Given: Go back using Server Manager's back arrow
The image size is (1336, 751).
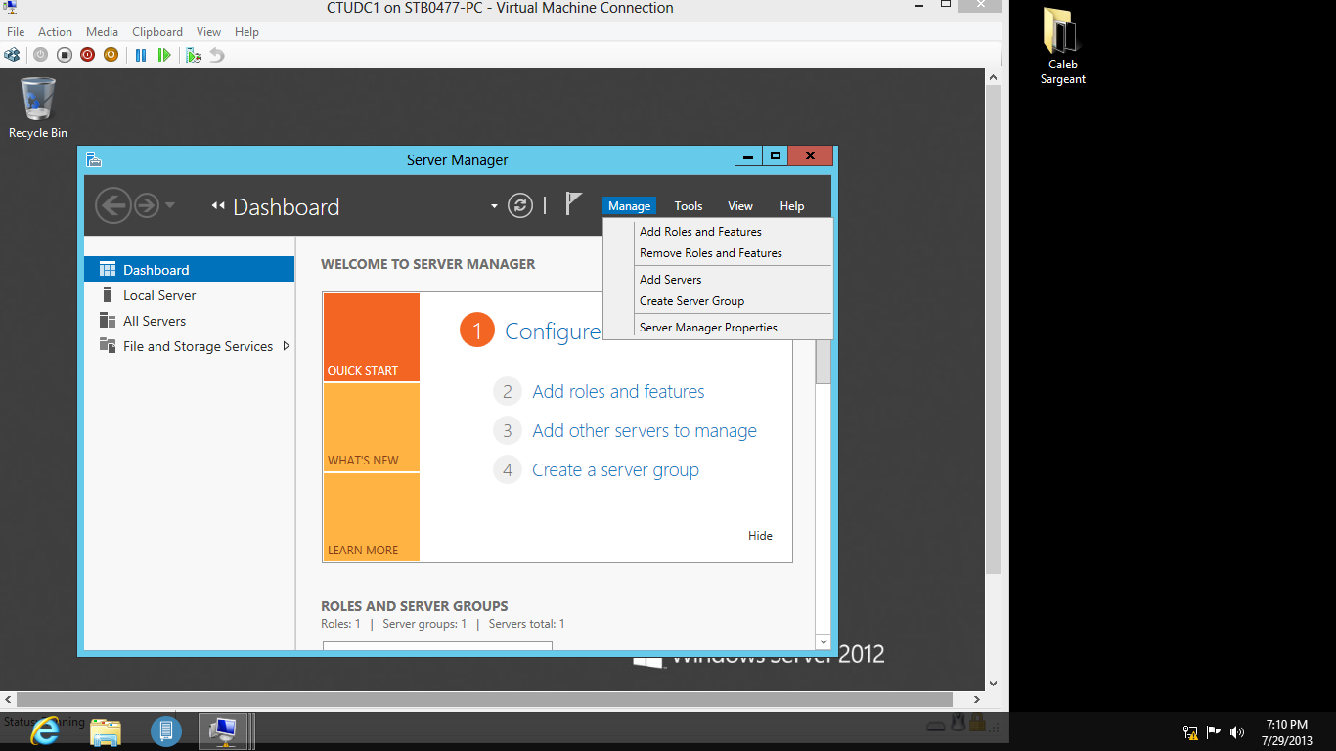Looking at the screenshot, I should [113, 205].
